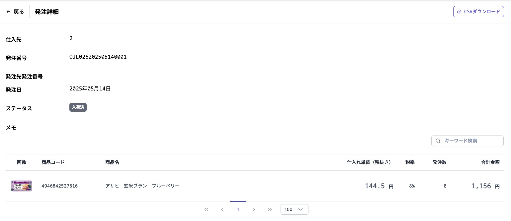Select page 1 in pagination

pyautogui.click(x=238, y=209)
